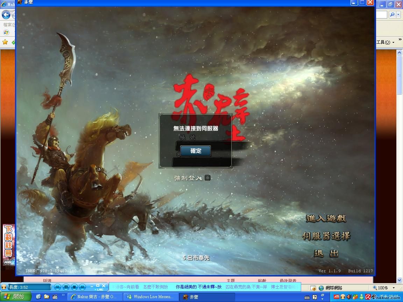Minimize the mini music player
The image size is (403, 302).
92,286
